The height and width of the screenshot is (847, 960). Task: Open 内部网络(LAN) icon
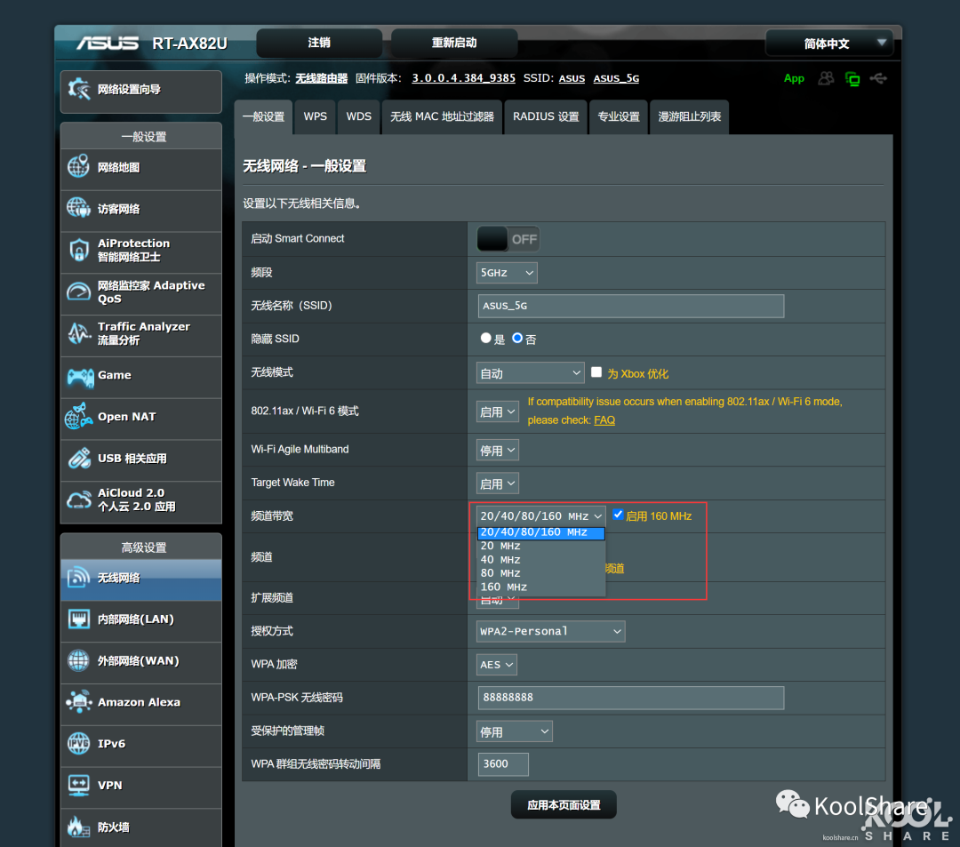78,619
